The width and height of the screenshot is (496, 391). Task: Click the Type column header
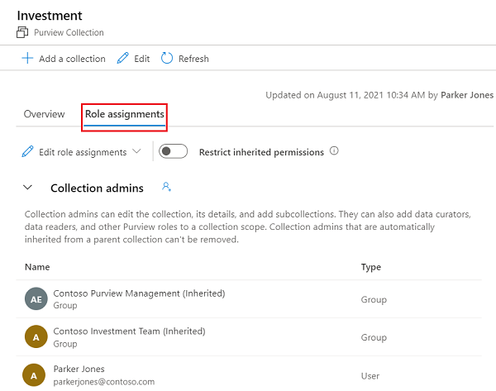click(371, 267)
